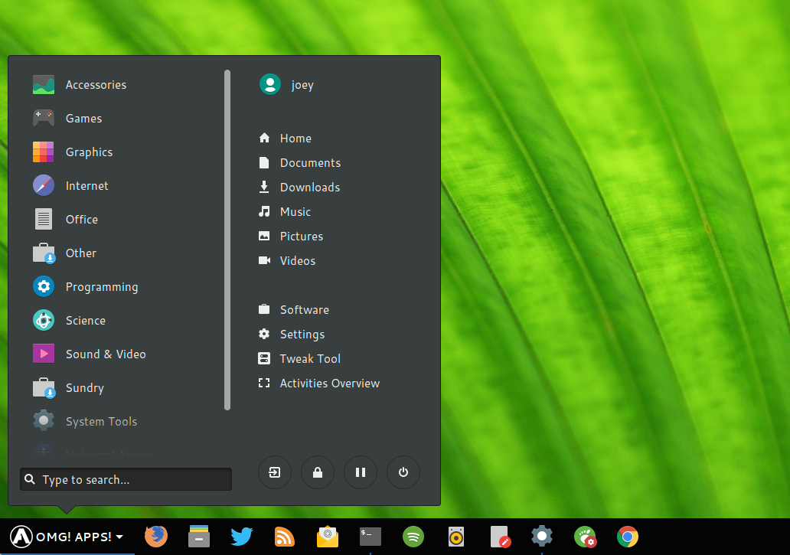Image resolution: width=790 pixels, height=555 pixels.
Task: Lock the screen with the padlock button
Action: [x=318, y=472]
